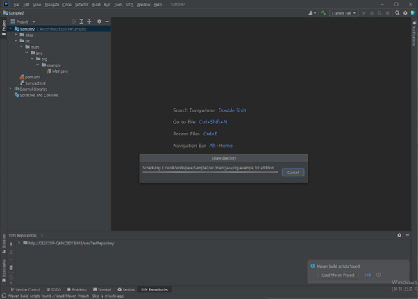
Task: Click Sample2 breadcrumb in navigation bar
Action: (13, 13)
